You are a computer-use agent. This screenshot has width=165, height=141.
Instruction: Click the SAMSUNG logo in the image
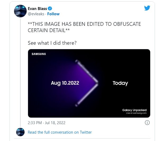point(39,54)
